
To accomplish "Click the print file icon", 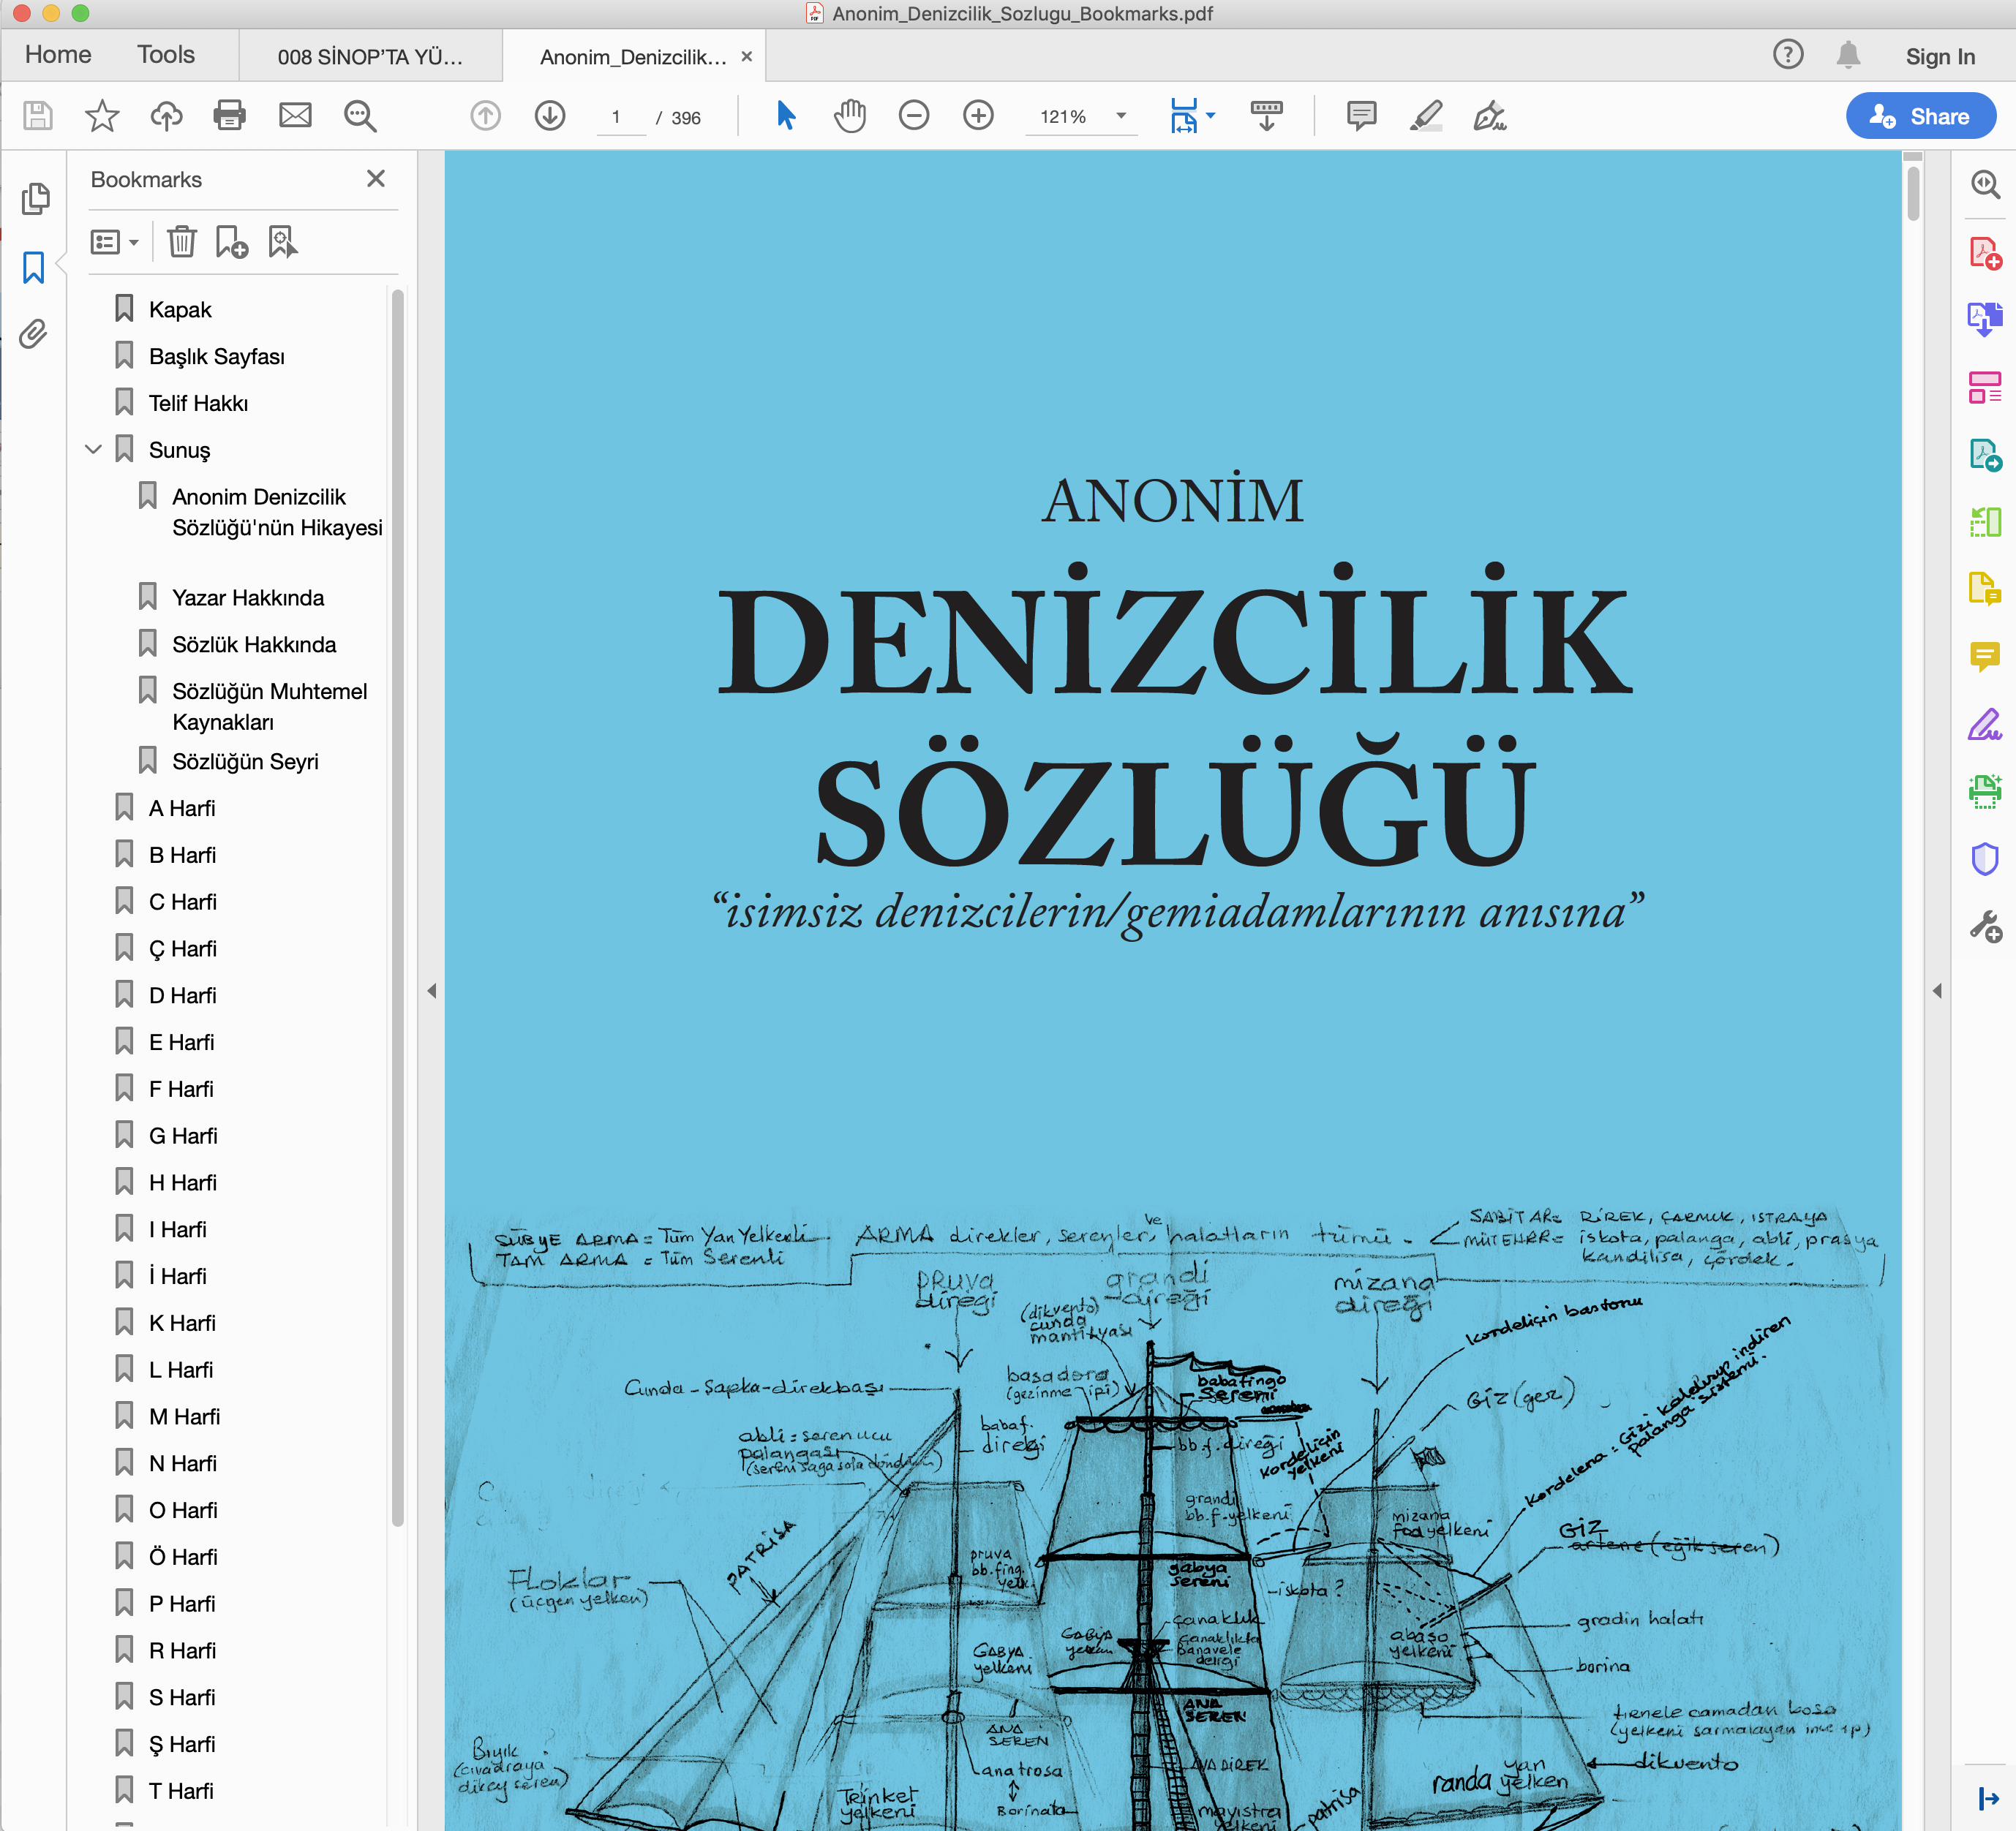I will click(229, 116).
